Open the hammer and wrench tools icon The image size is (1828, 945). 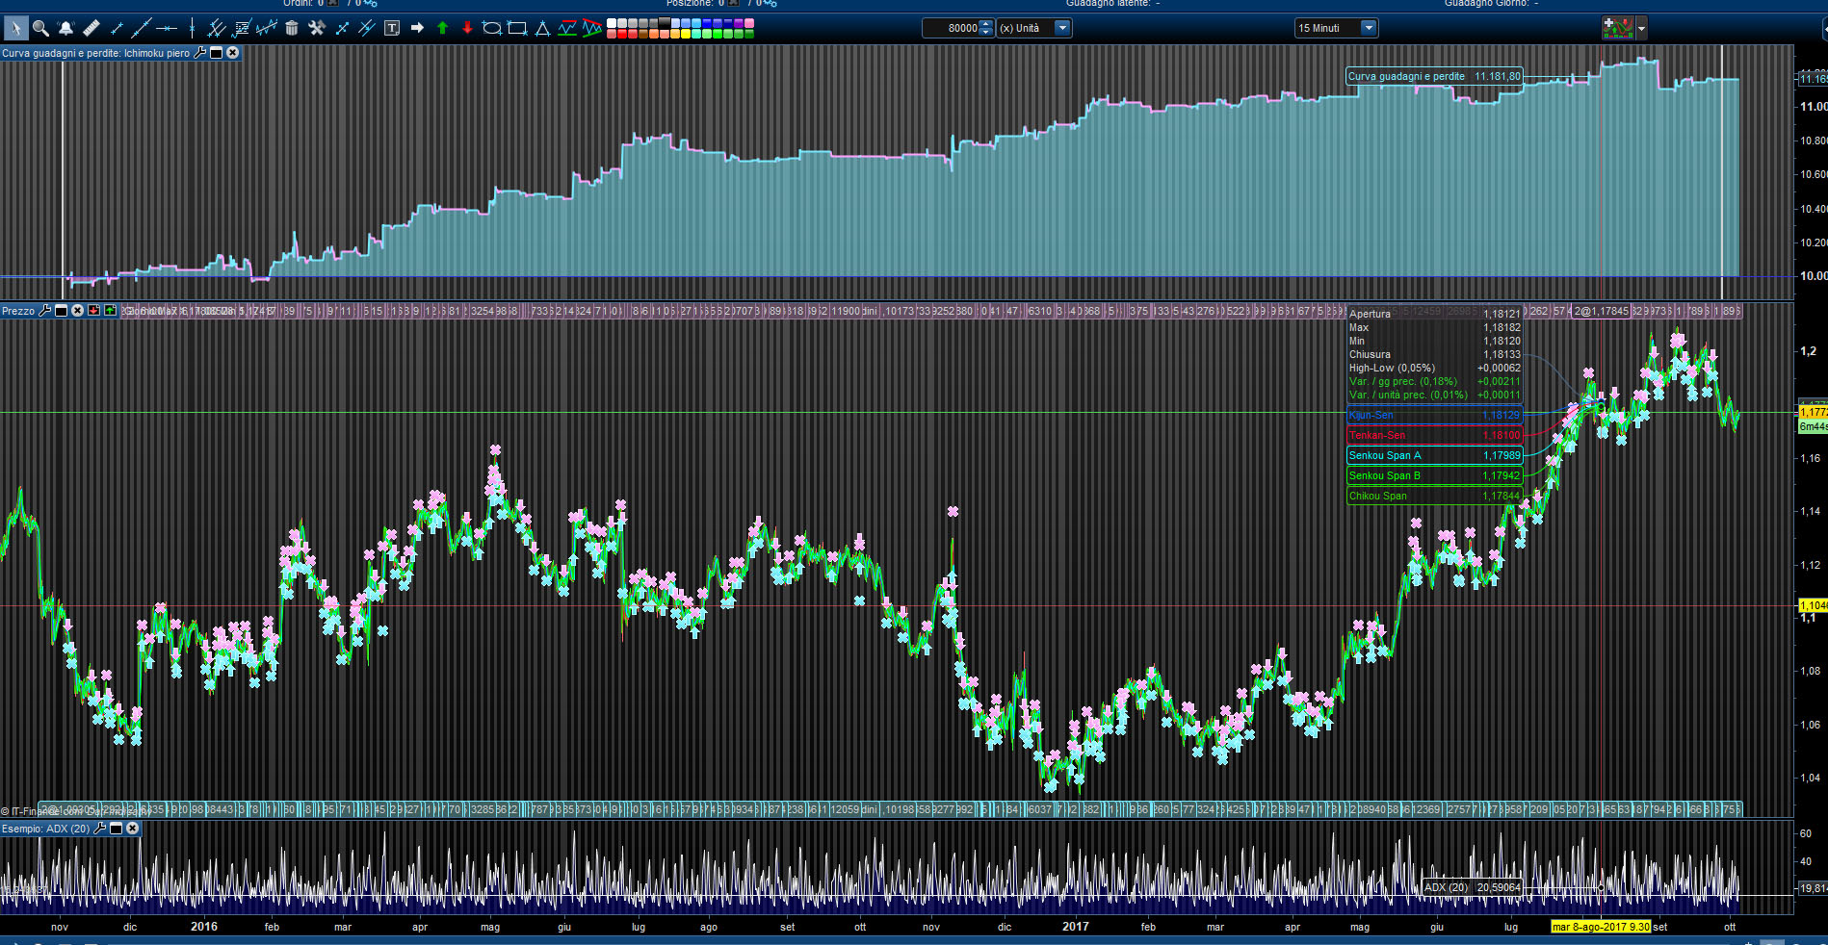pyautogui.click(x=317, y=28)
